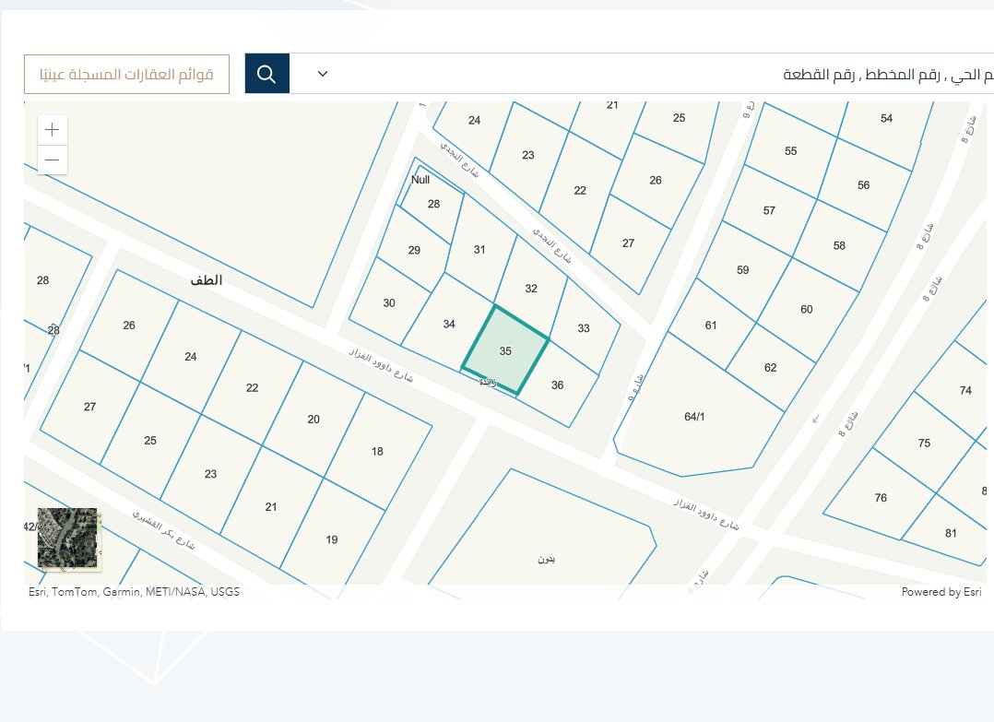
Task: Select parcel 18 on the map
Action: [377, 451]
